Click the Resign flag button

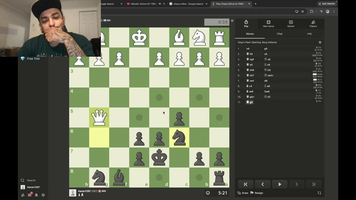pos(257,193)
